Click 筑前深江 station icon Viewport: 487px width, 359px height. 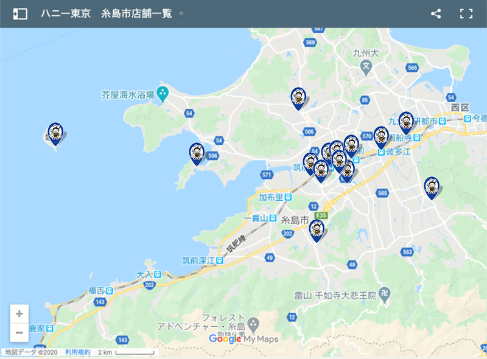click(x=220, y=260)
